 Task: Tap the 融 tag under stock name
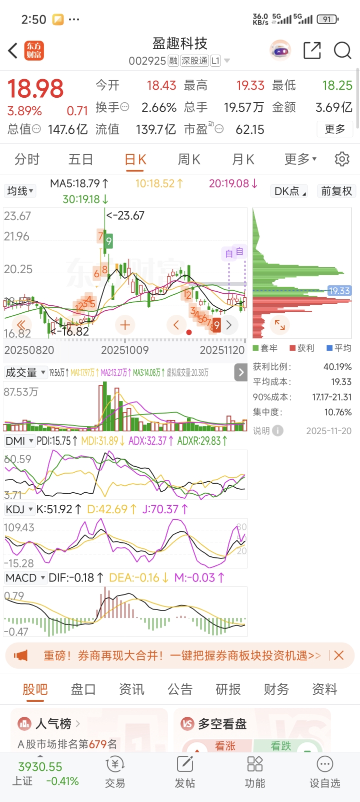pos(173,61)
